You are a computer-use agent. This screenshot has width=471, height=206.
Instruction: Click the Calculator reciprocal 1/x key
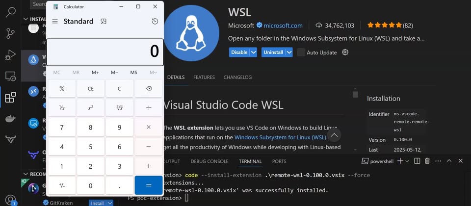click(x=62, y=108)
